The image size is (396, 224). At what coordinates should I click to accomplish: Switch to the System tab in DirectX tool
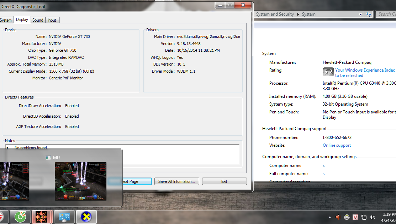(6, 20)
